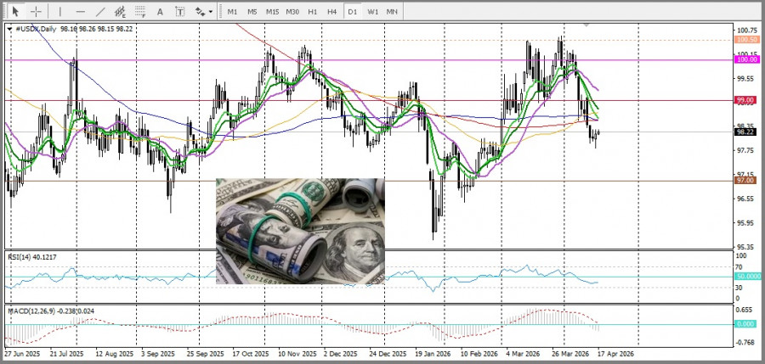Expand the #USDX Daily chart menu arrow
The image size is (765, 364).
click(9, 28)
